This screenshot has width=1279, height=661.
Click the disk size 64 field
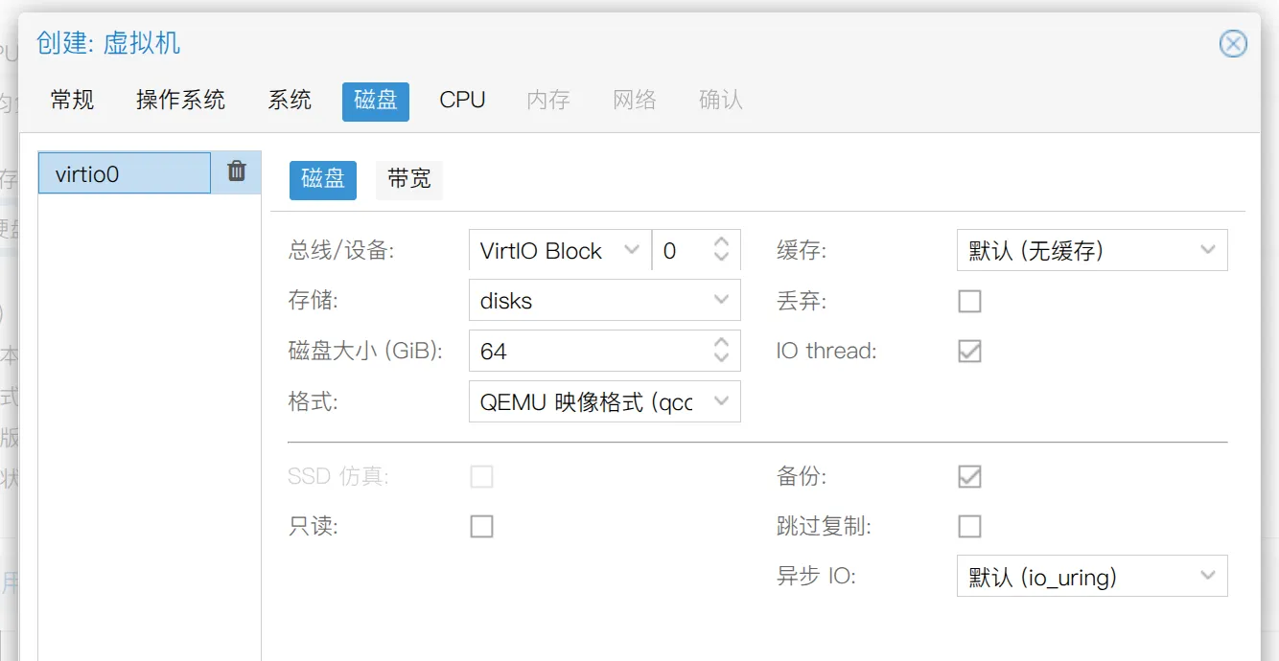click(590, 351)
